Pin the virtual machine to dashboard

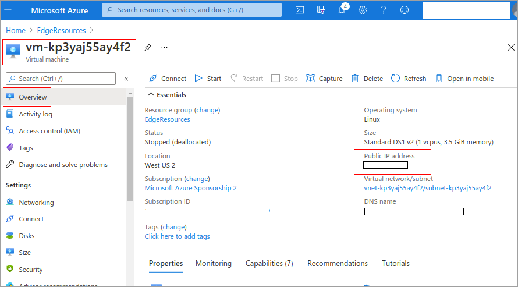[148, 48]
